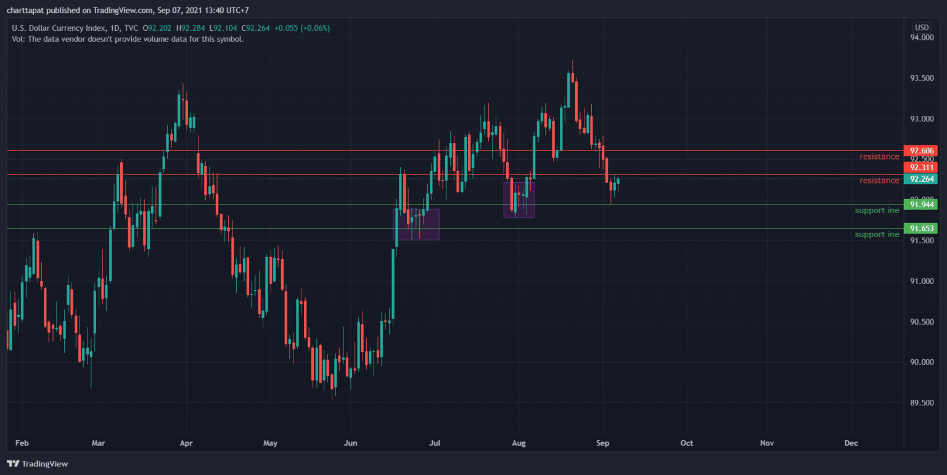
Task: Click the Sep label on time axis
Action: tap(603, 443)
